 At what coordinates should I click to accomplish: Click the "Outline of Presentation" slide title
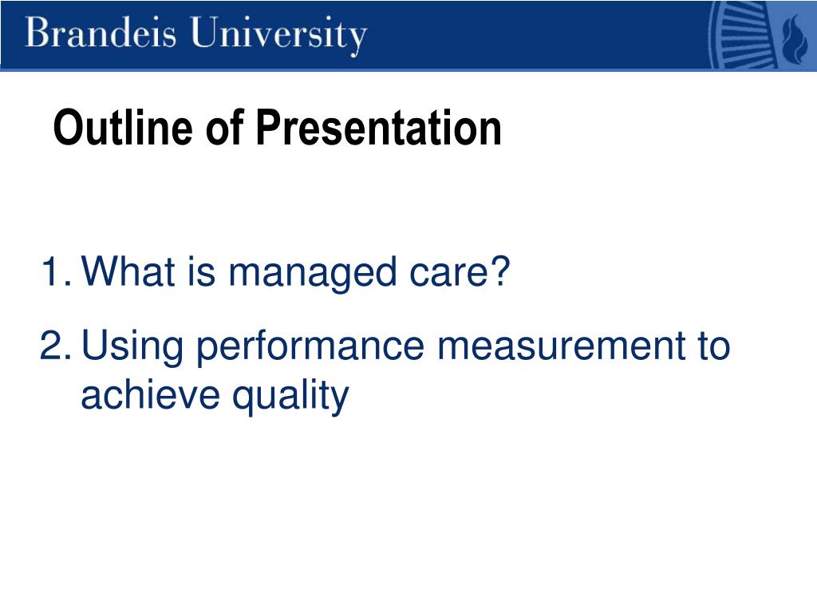[277, 128]
